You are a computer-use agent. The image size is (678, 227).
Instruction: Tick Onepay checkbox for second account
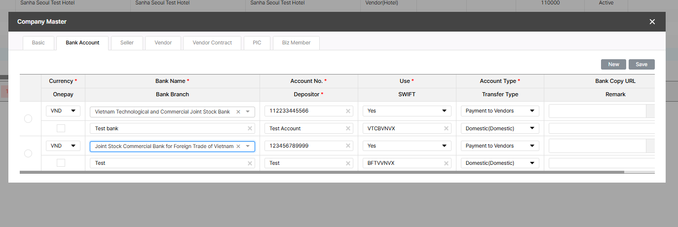[x=61, y=163]
